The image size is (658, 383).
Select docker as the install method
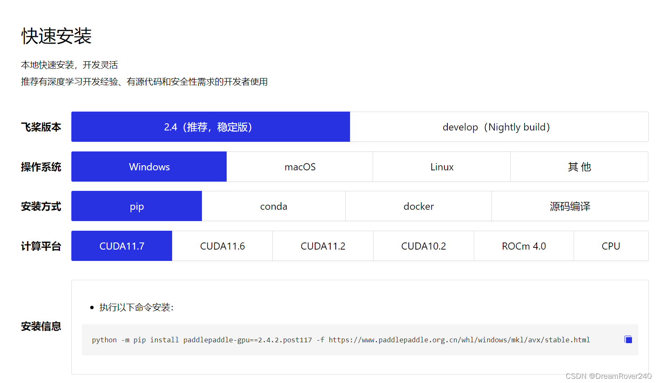tap(418, 206)
